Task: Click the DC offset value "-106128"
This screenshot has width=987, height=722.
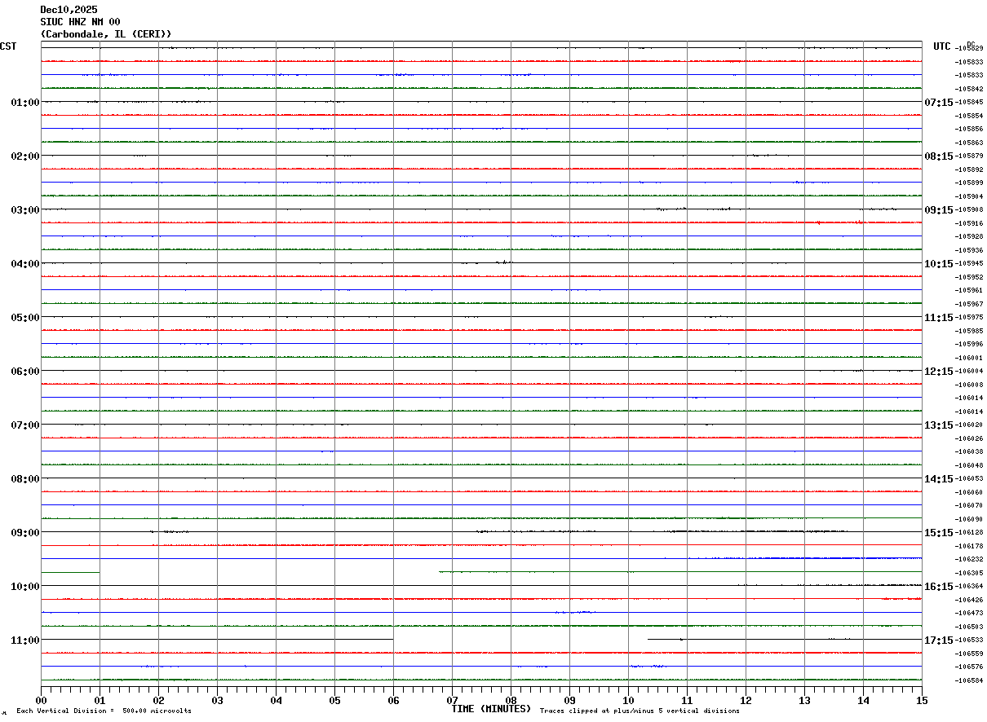Action: [x=970, y=532]
